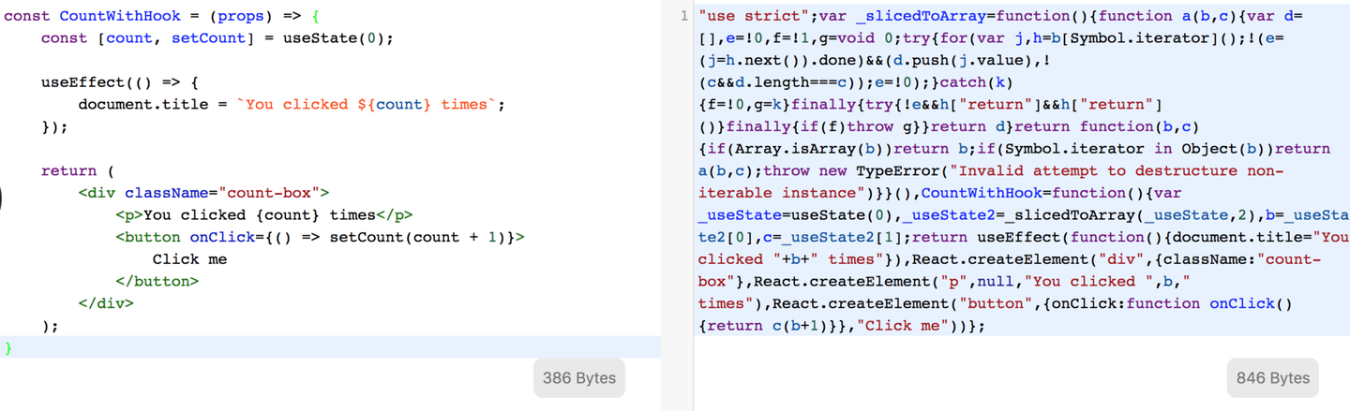Viewport: 1350px width, 411px height.
Task: Click 'return c(b+1)' in the output
Action: point(768,325)
